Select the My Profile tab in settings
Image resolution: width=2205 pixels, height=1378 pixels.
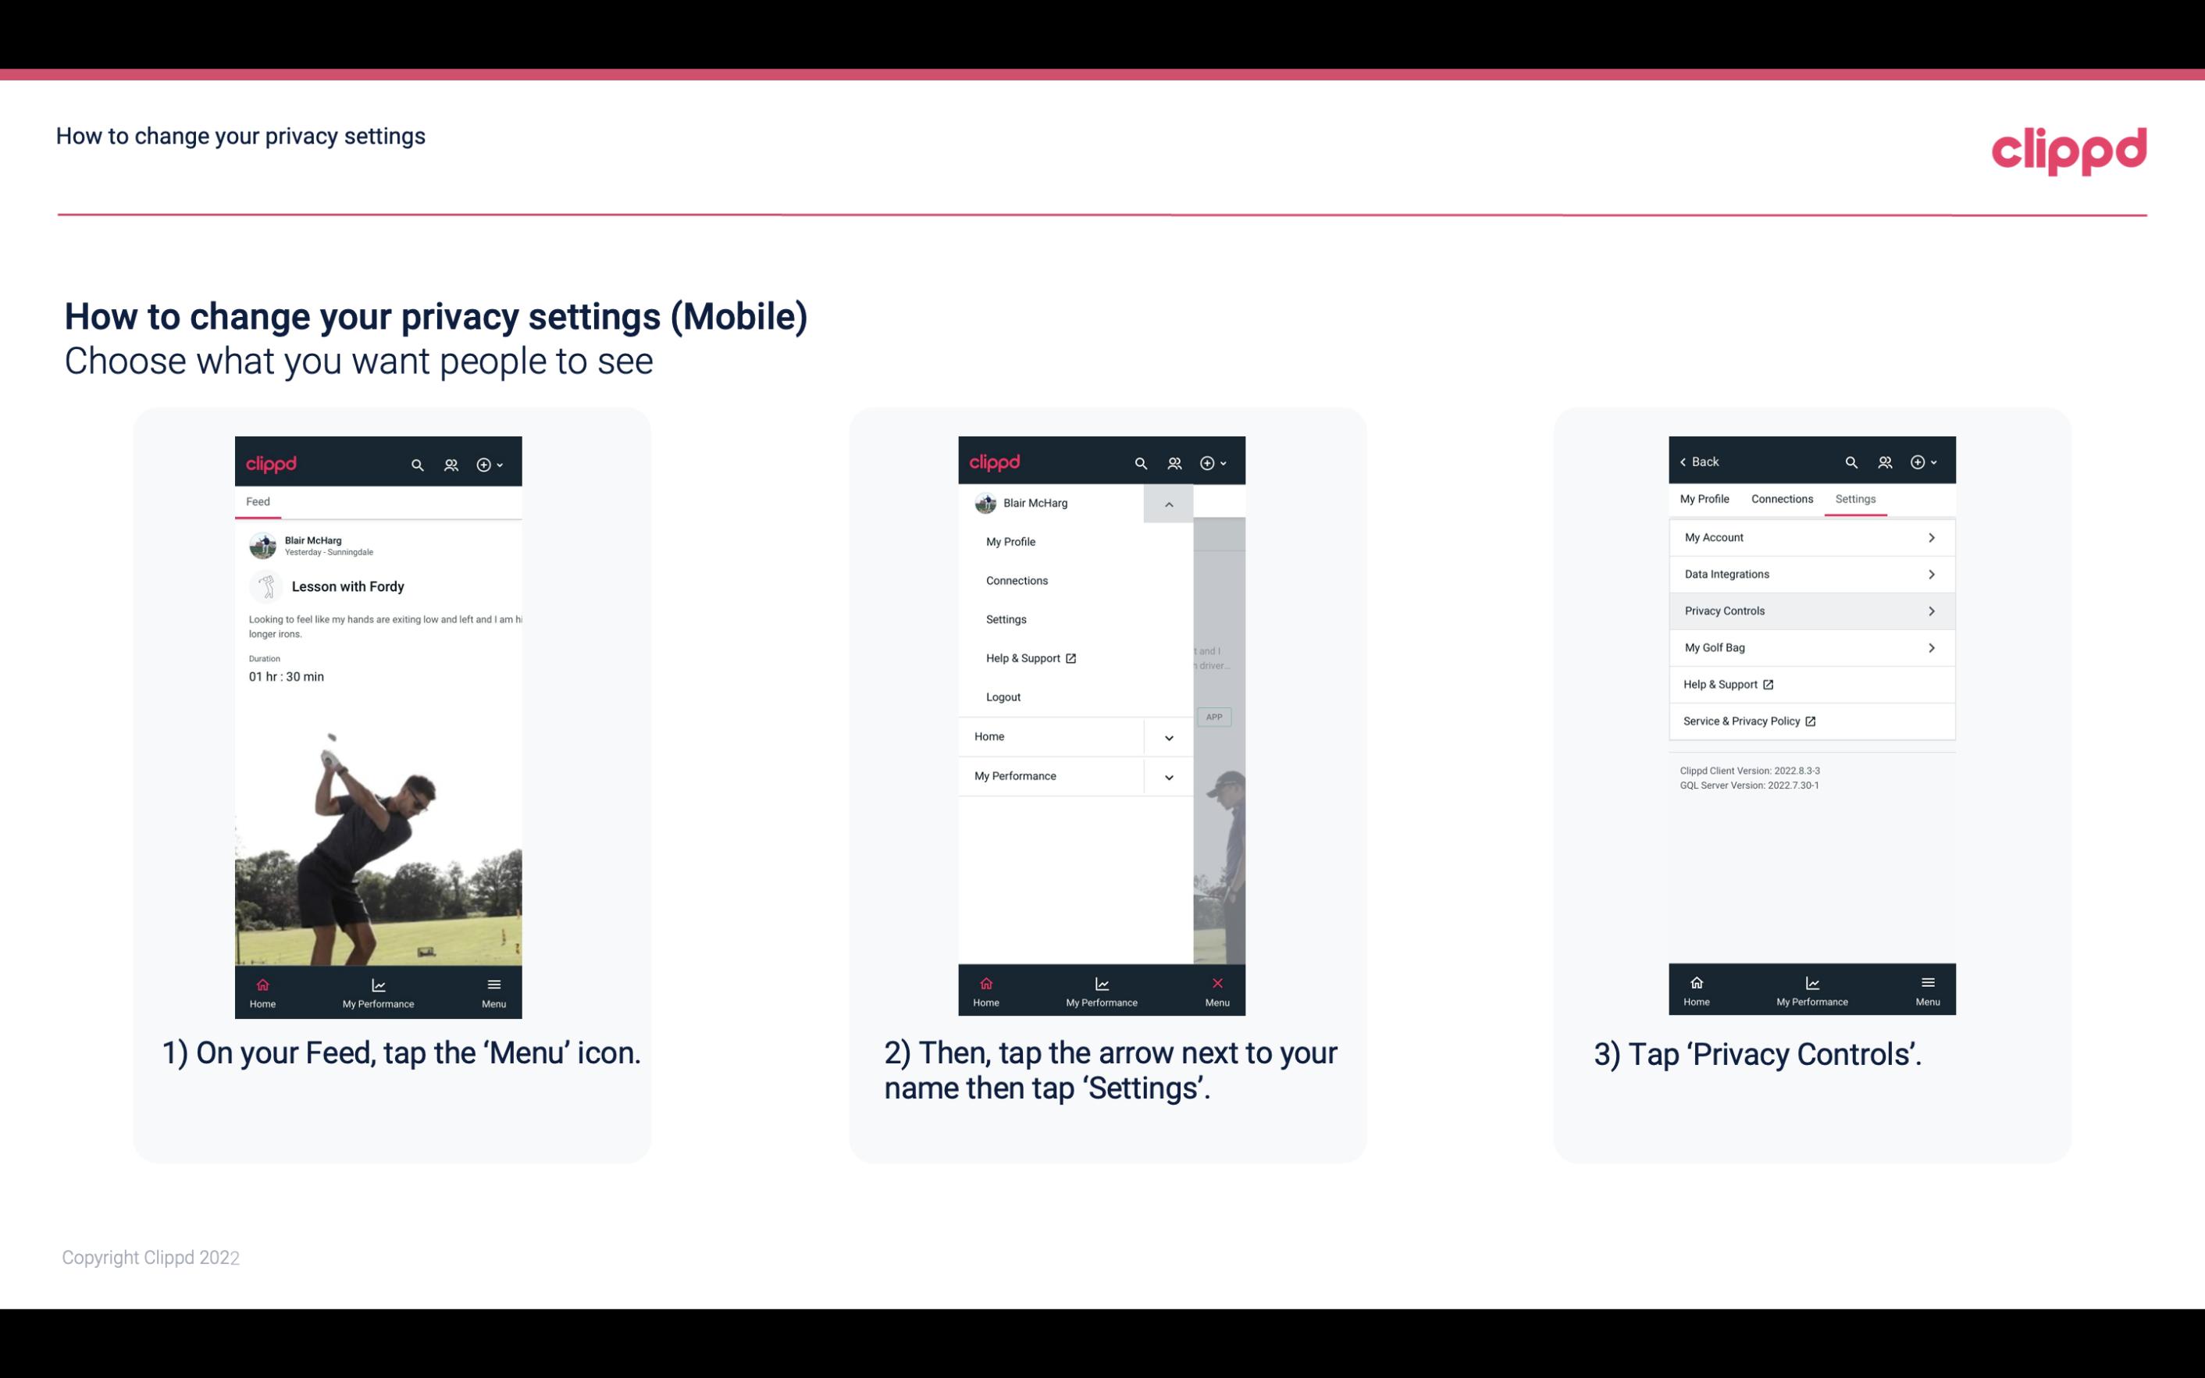[1707, 498]
